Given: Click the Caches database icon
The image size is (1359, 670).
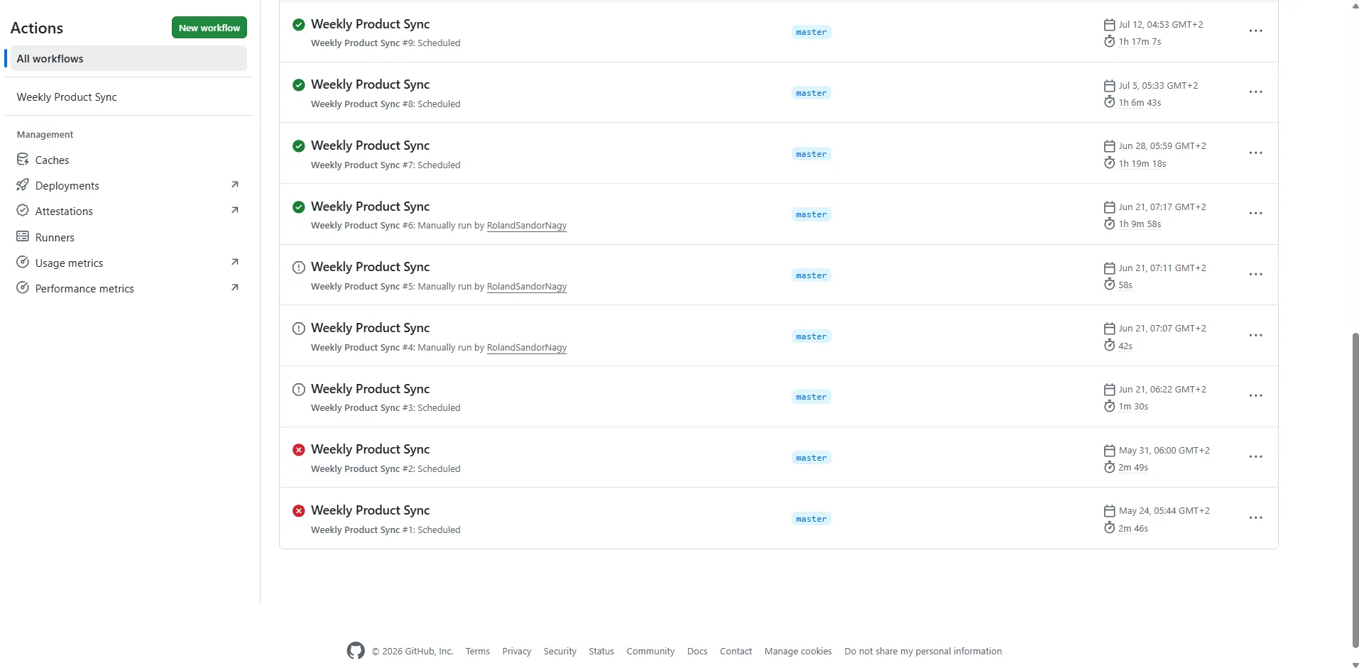Looking at the screenshot, I should 23,159.
